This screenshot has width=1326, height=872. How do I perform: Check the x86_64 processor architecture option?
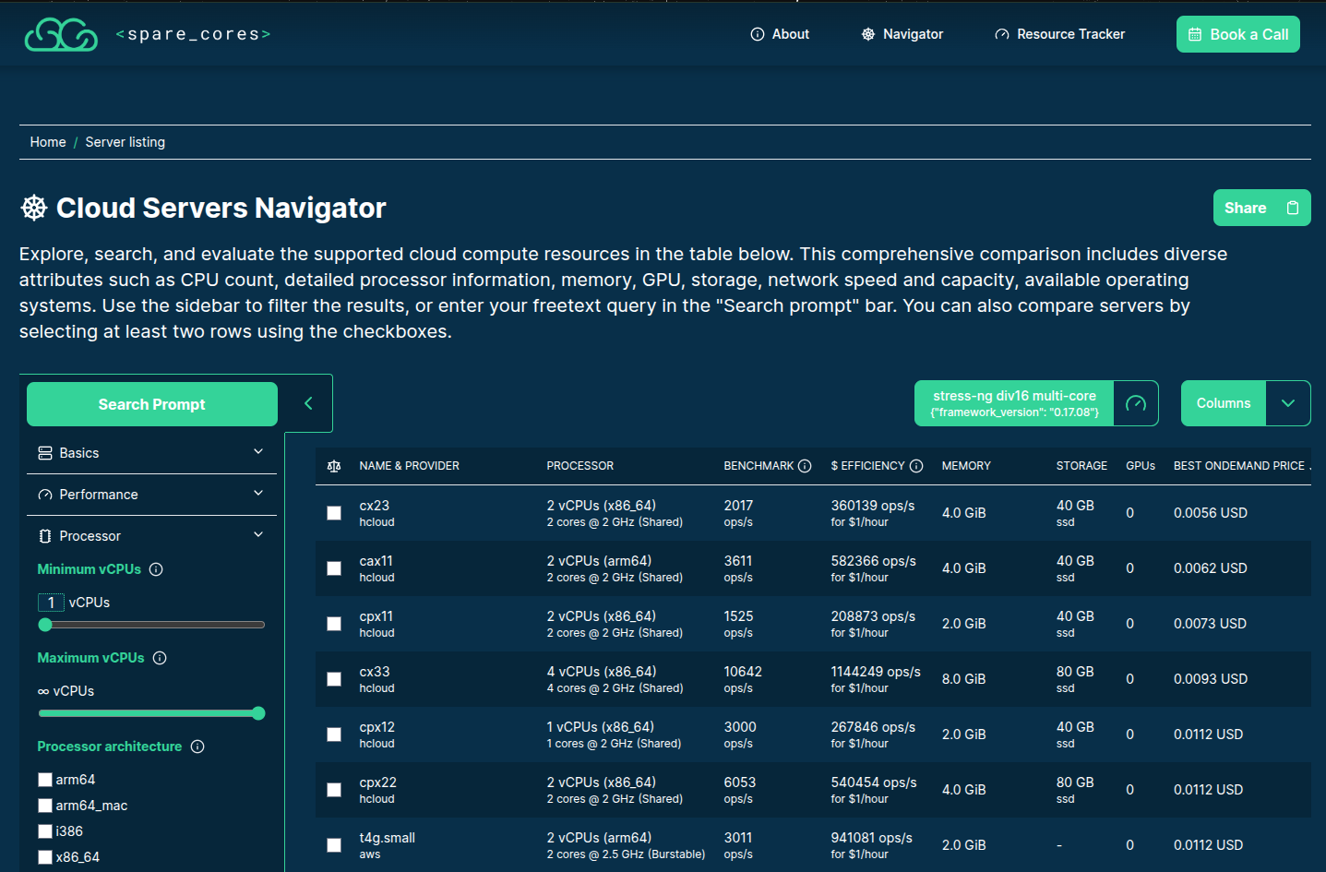pyautogui.click(x=45, y=856)
